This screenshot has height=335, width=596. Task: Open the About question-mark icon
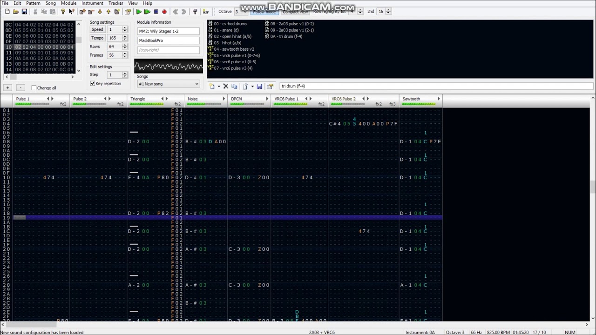click(x=63, y=12)
